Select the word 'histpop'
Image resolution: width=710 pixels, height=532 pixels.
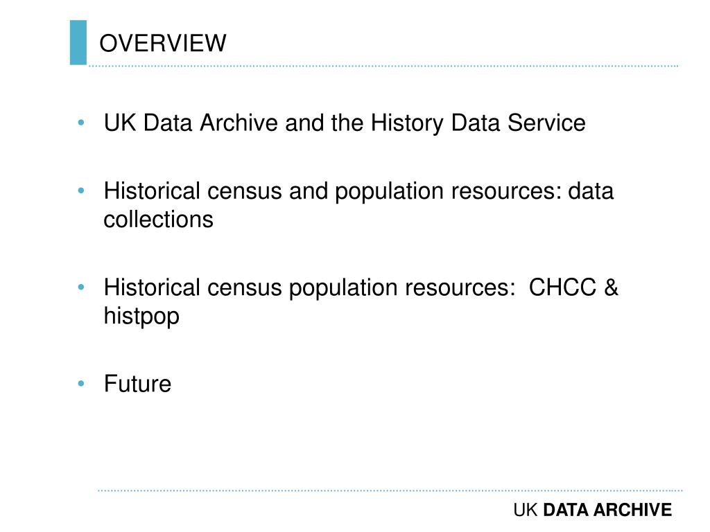pos(141,316)
